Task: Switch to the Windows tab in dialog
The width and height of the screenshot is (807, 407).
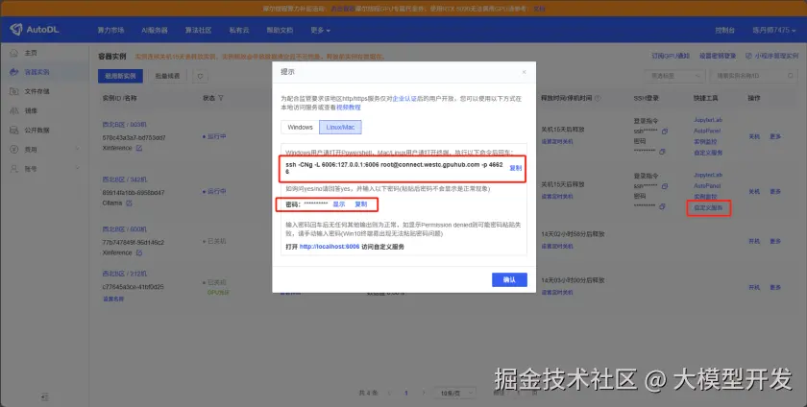Action: [300, 127]
